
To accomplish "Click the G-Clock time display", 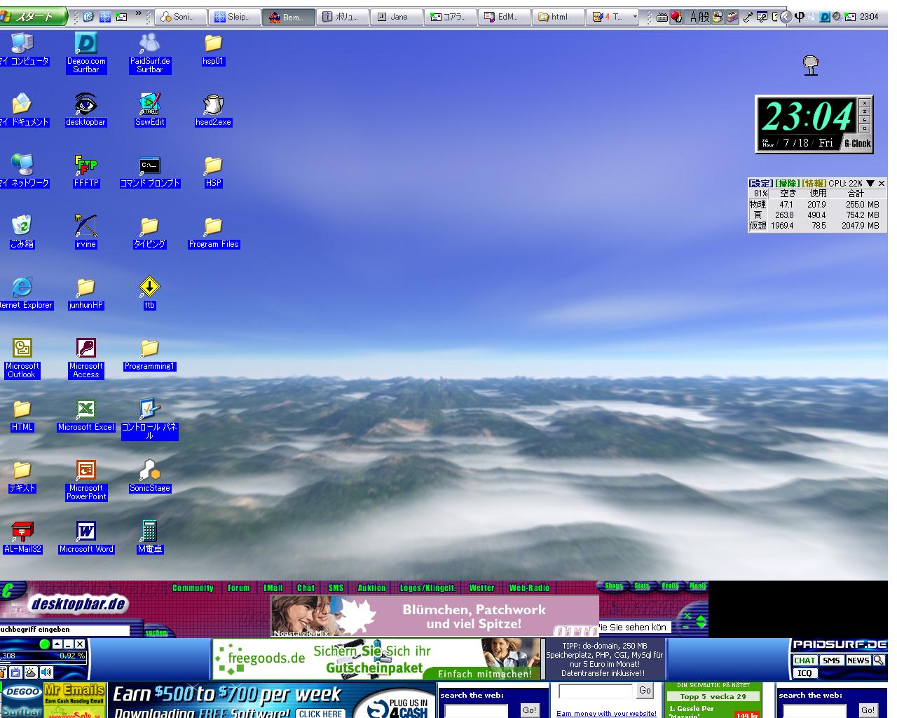I will click(807, 116).
